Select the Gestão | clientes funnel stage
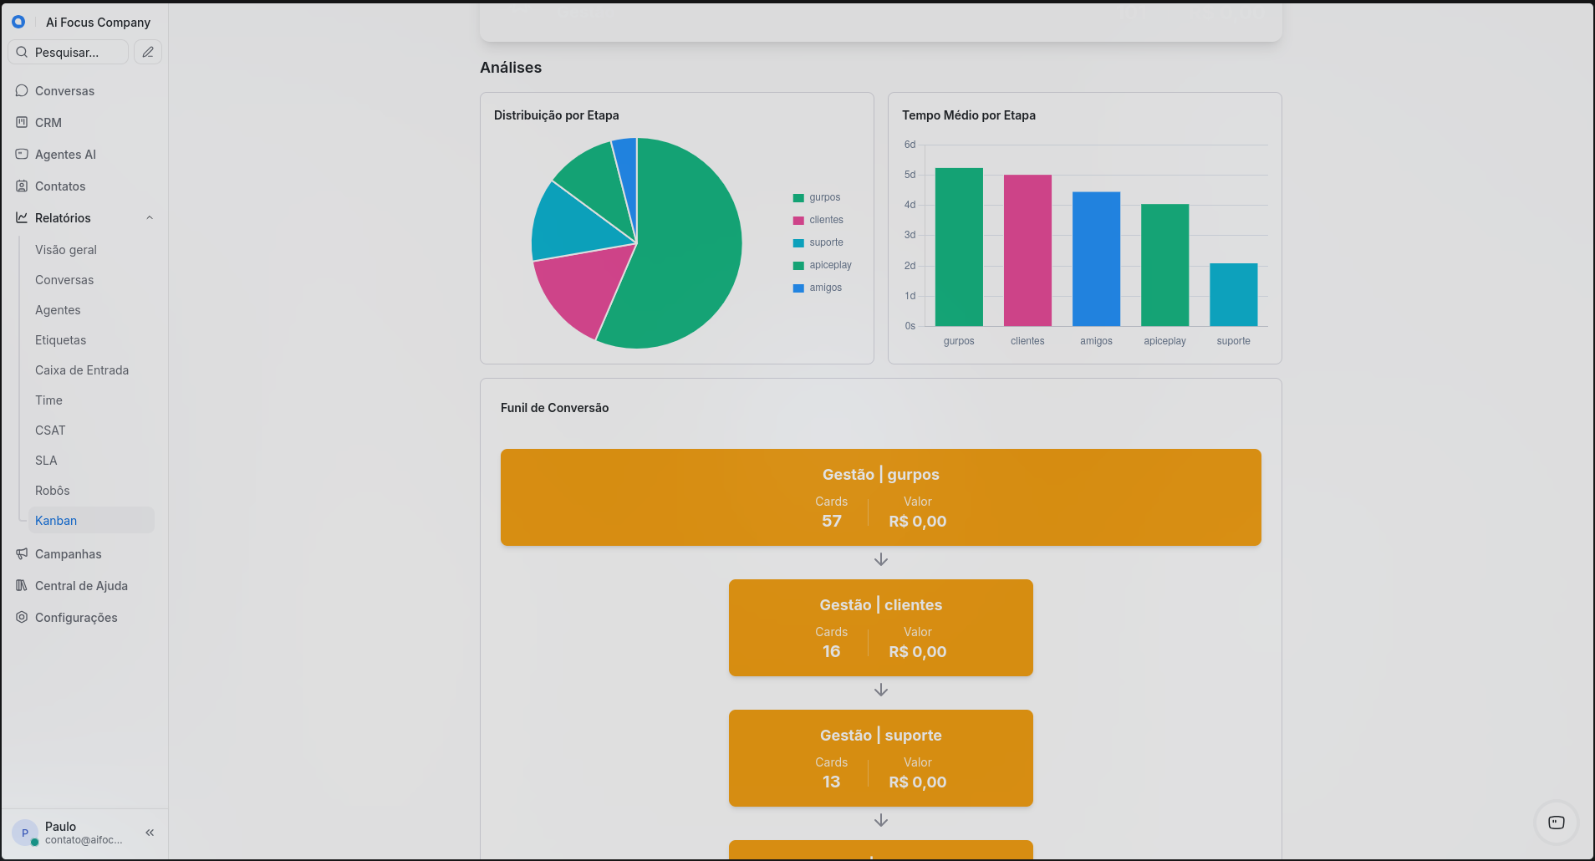Screen dimensions: 1595x861 point(880,628)
